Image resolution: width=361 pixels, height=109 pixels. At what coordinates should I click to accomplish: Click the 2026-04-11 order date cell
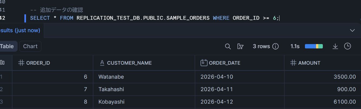(x=217, y=89)
